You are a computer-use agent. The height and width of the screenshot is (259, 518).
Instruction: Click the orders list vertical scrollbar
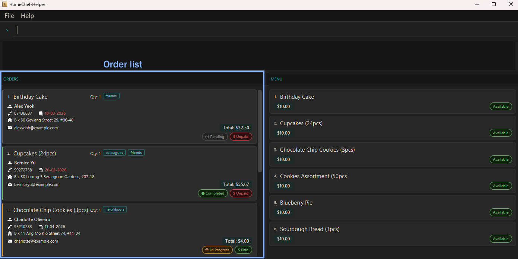260,130
